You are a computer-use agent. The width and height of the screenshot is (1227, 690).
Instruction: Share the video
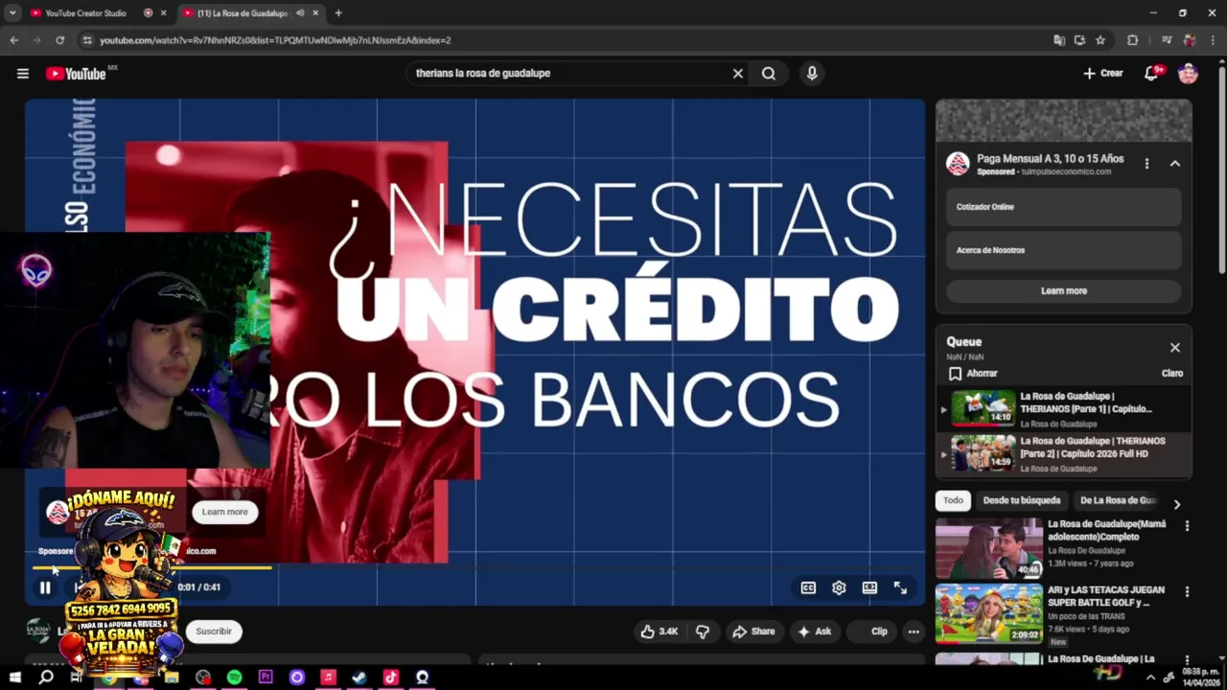tap(753, 632)
